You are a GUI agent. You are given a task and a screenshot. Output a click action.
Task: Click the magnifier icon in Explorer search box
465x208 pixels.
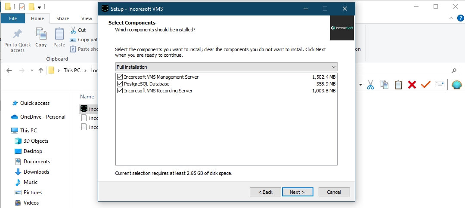click(454, 71)
